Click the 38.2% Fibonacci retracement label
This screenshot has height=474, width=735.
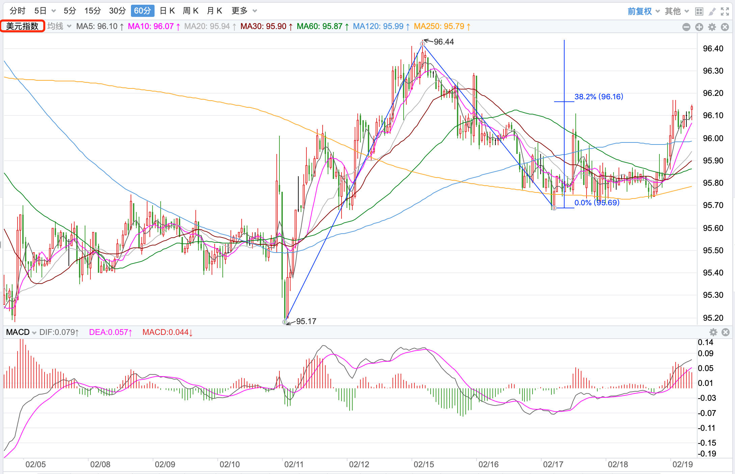click(x=599, y=97)
